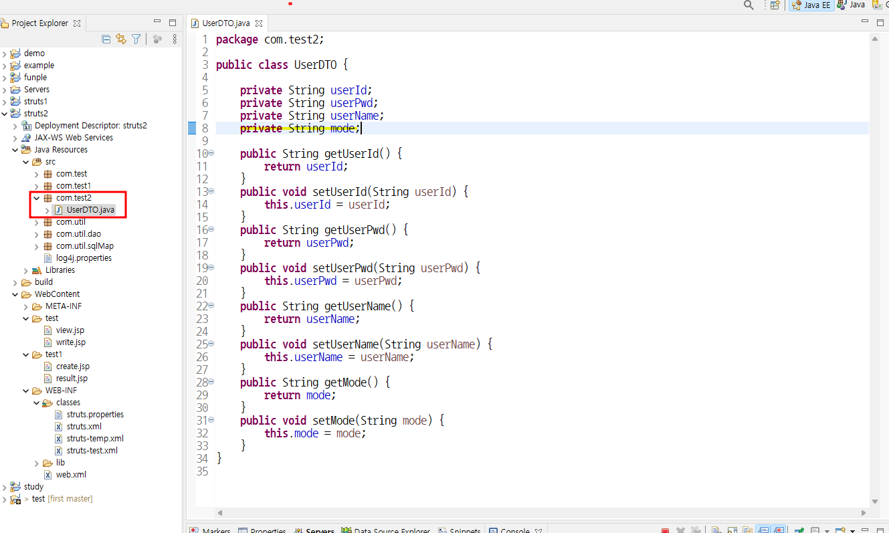Expand the com.util.dao package
This screenshot has width=889, height=533.
point(36,234)
